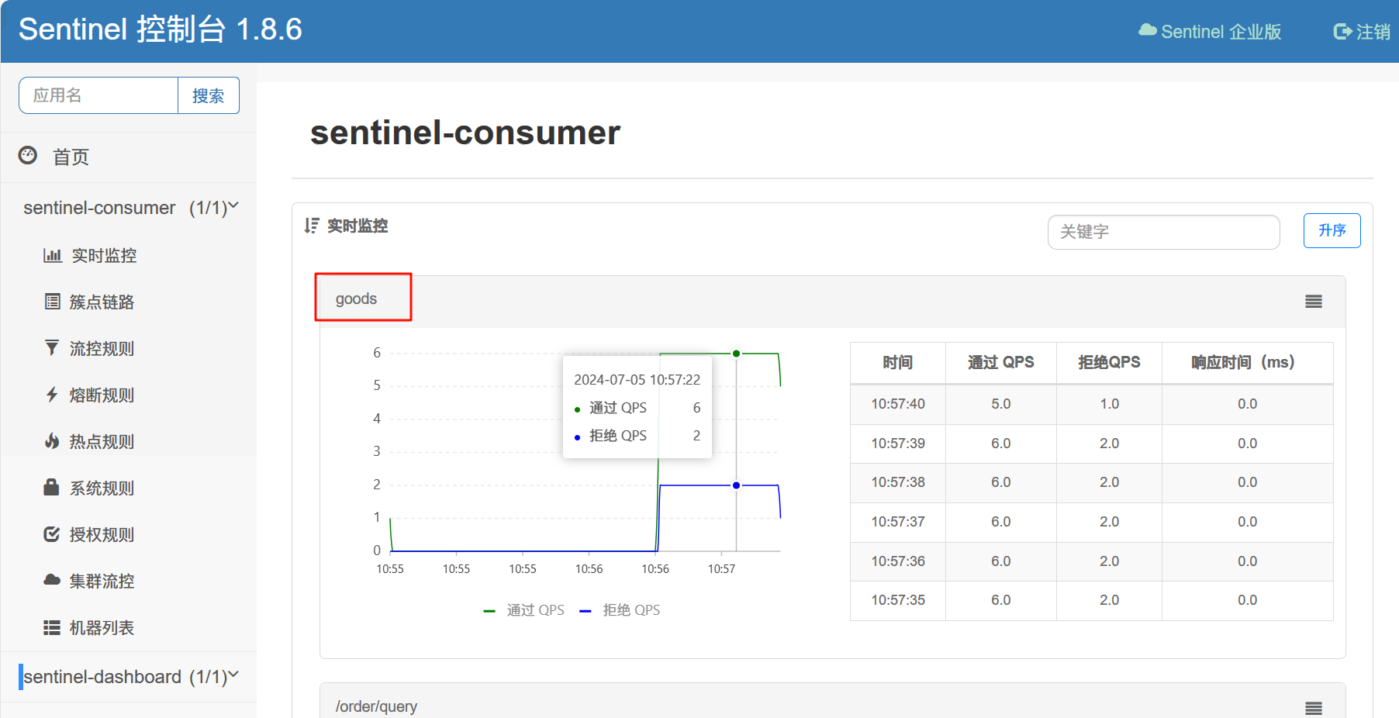Open the 簇点链路 list icon

pyautogui.click(x=52, y=302)
